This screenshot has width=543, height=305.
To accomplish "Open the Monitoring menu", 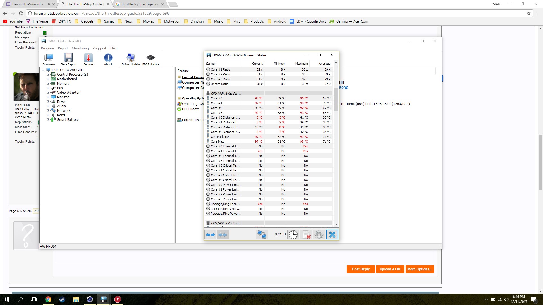I will pyautogui.click(x=80, y=48).
